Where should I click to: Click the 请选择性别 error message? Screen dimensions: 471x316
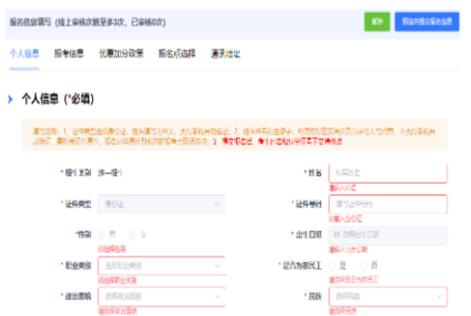pyautogui.click(x=112, y=249)
